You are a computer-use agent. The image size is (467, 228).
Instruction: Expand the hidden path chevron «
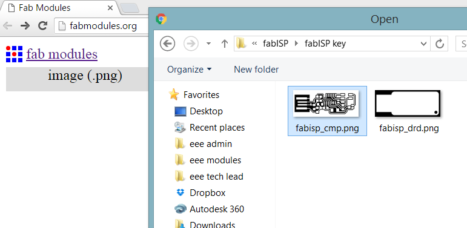(254, 44)
